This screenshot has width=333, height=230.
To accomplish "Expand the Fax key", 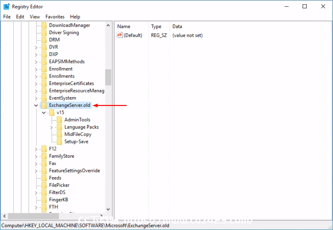I will (36, 164).
